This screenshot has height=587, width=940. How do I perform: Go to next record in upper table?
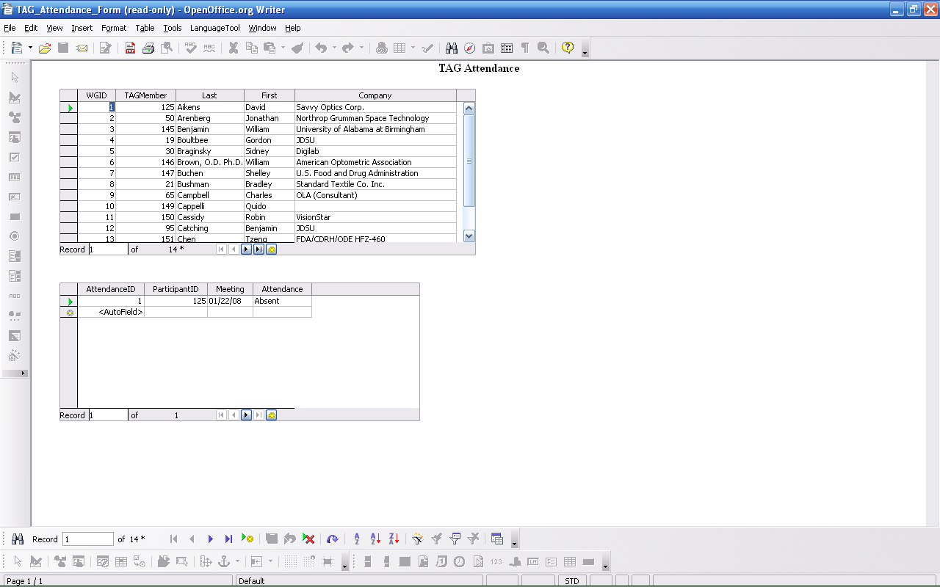pyautogui.click(x=246, y=249)
